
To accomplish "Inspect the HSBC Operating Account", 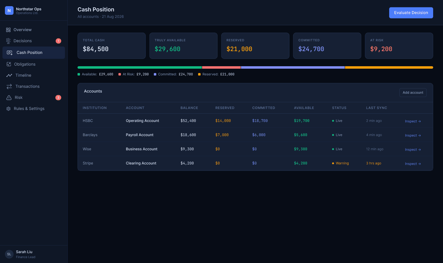I will pyautogui.click(x=413, y=121).
